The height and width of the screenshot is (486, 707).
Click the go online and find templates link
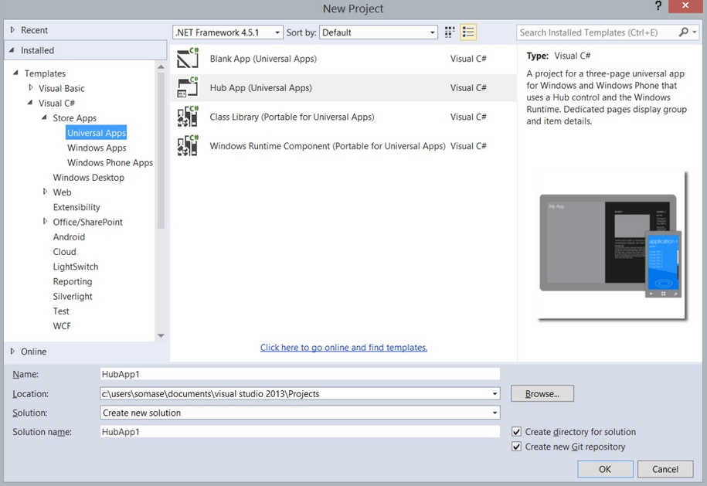[344, 348]
